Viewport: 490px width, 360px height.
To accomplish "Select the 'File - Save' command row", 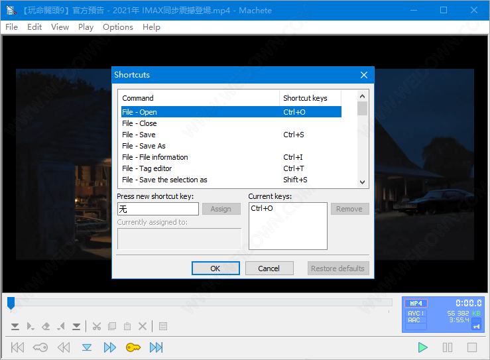I will pos(231,135).
